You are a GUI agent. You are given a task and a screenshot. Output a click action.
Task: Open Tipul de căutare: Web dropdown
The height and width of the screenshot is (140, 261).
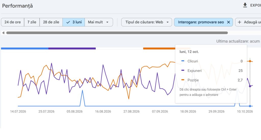tap(147, 22)
